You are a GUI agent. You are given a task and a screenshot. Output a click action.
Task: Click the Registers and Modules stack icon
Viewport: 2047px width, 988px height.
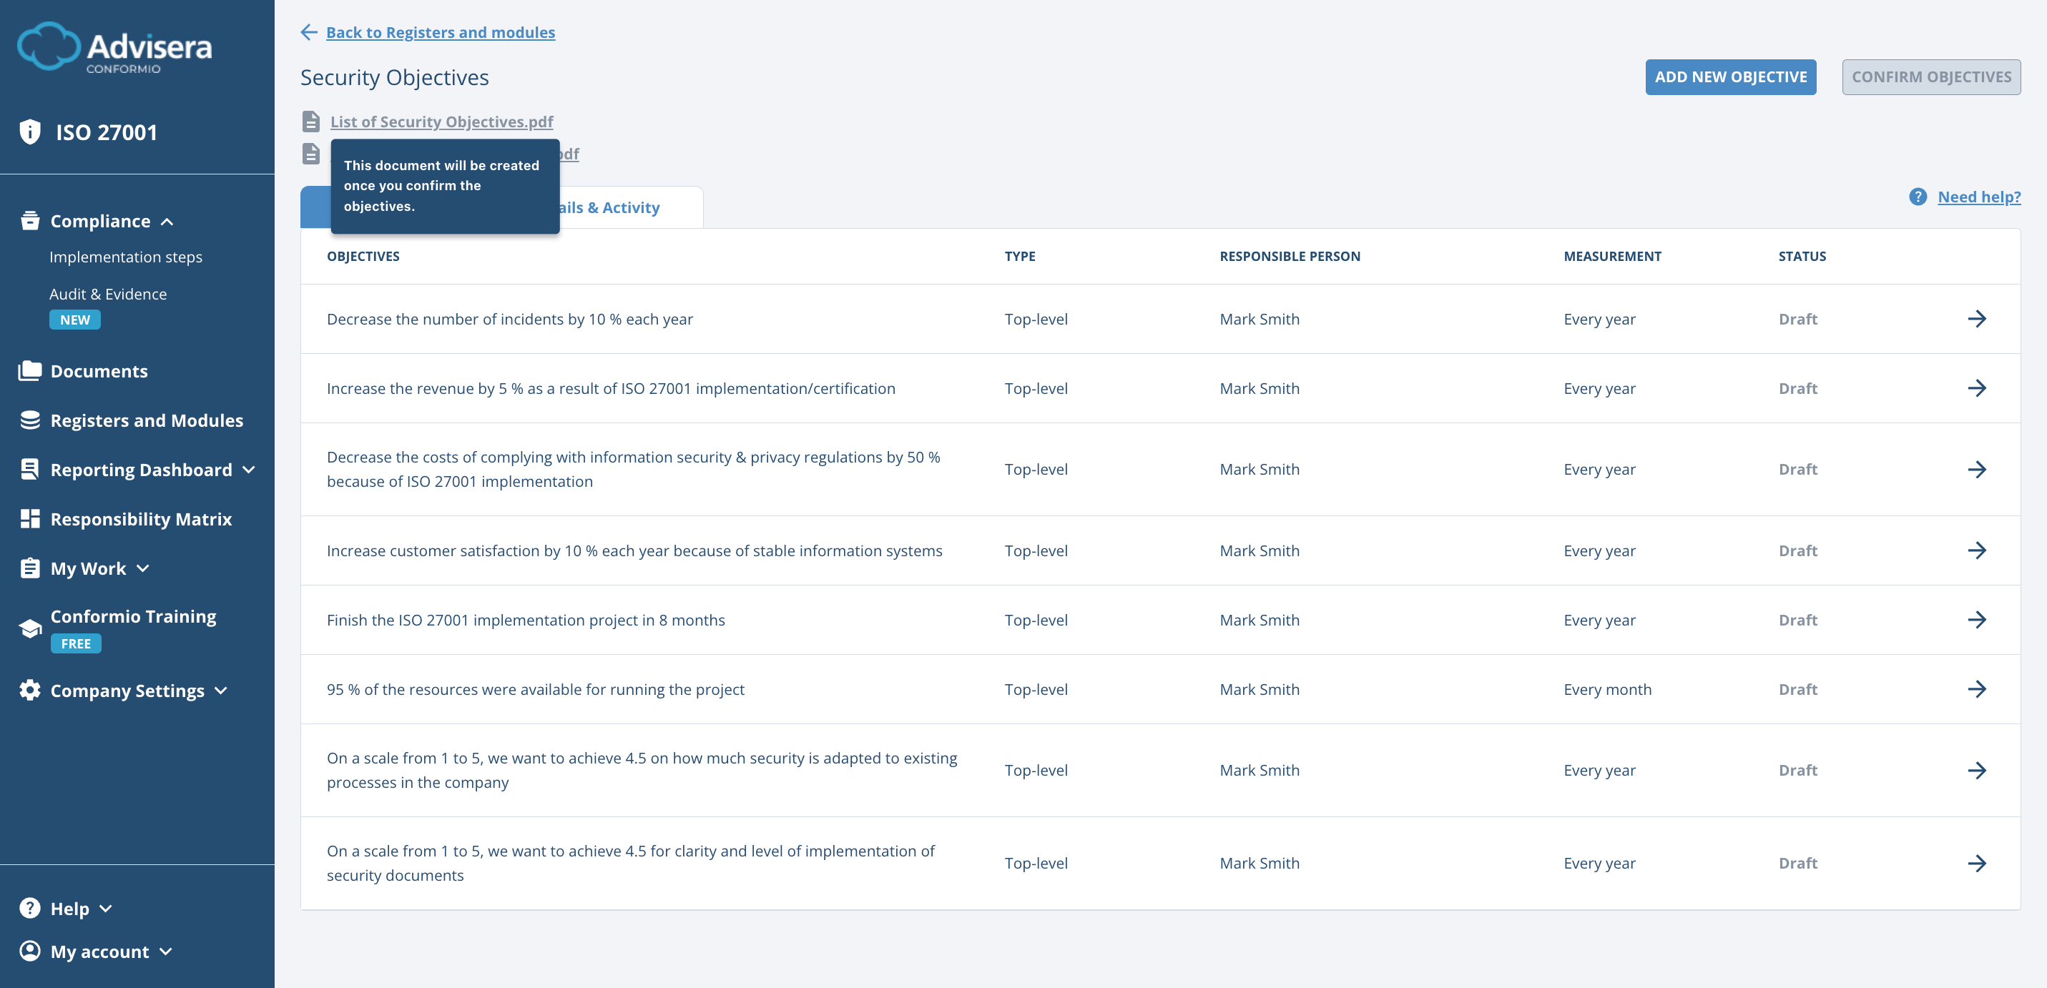pyautogui.click(x=29, y=420)
